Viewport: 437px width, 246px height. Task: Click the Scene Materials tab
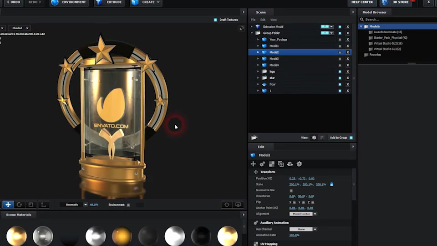pos(19,215)
